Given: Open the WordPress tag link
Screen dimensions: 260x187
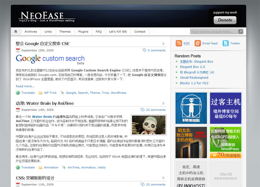Looking at the screenshot, I should click(118, 93).
